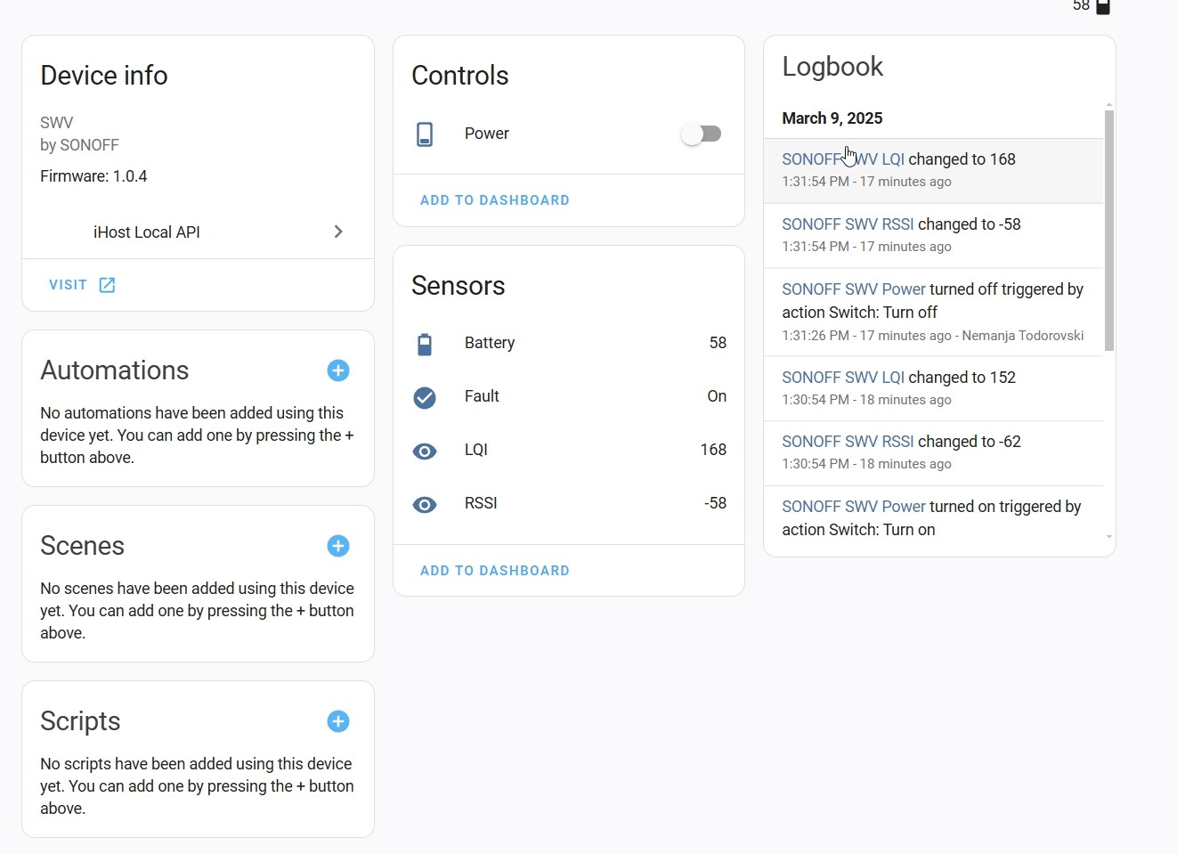Click the Fault checkmark icon in Sensors
Screen dimensions: 1177x854
[425, 397]
